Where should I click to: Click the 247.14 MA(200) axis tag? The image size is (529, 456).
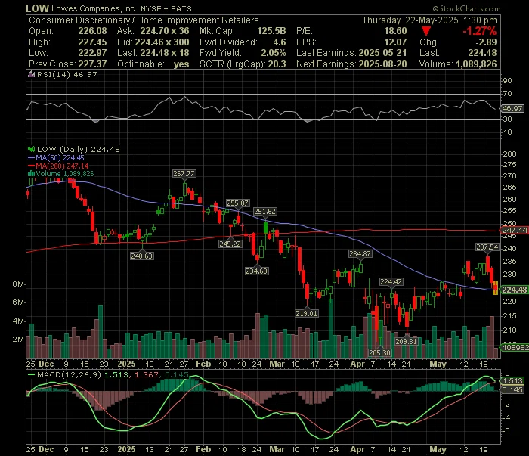[x=514, y=230]
